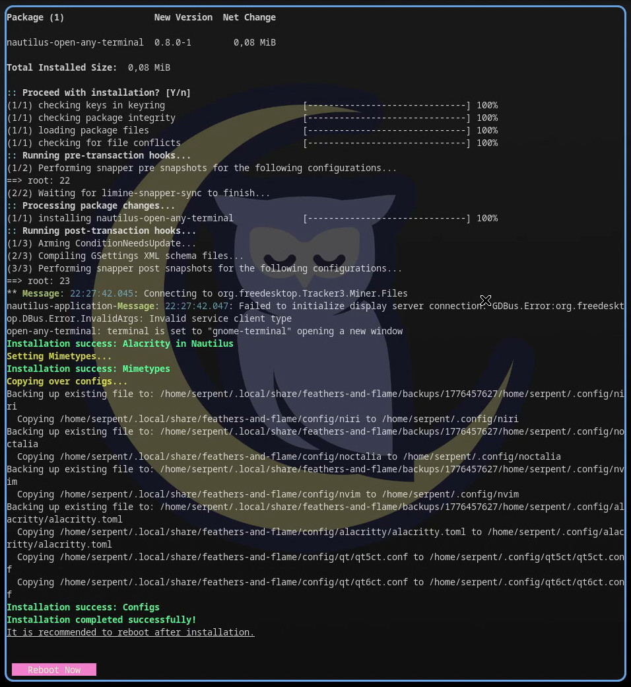Click the 'Package (1)' header
631x687 pixels.
tap(35, 17)
